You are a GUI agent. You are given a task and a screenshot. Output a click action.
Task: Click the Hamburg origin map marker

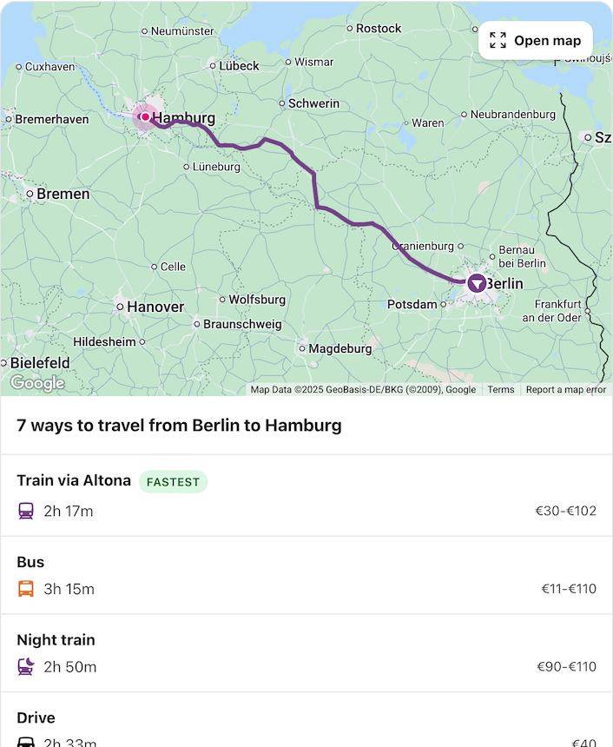point(145,117)
